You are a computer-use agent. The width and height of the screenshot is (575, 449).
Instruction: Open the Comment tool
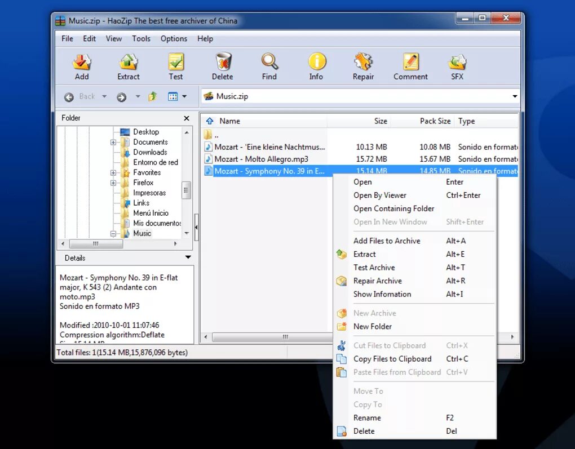tap(410, 66)
